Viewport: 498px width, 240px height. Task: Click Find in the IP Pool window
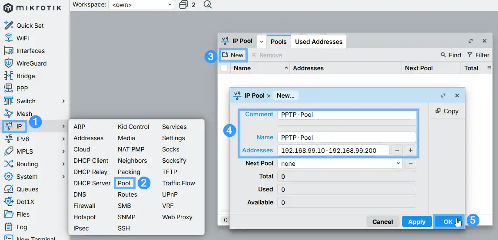click(451, 55)
